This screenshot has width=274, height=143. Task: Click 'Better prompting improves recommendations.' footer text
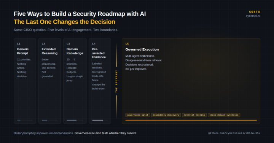[43, 133]
